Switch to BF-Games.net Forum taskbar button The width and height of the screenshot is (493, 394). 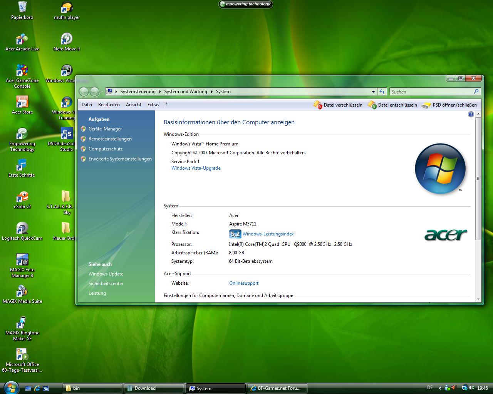click(x=277, y=388)
